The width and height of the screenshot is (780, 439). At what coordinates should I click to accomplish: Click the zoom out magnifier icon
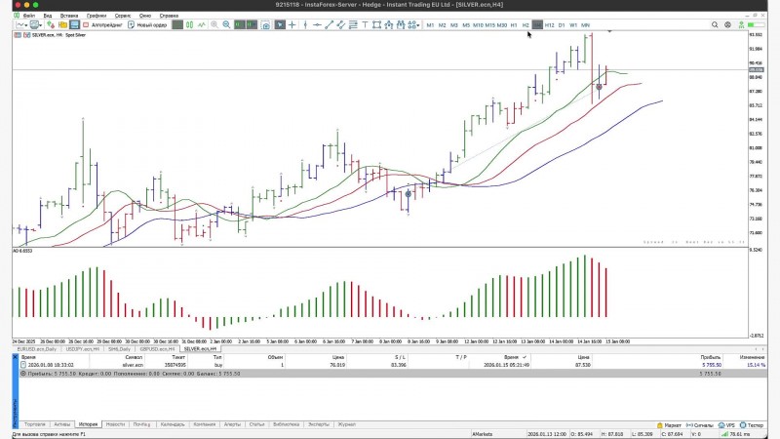pyautogui.click(x=226, y=25)
